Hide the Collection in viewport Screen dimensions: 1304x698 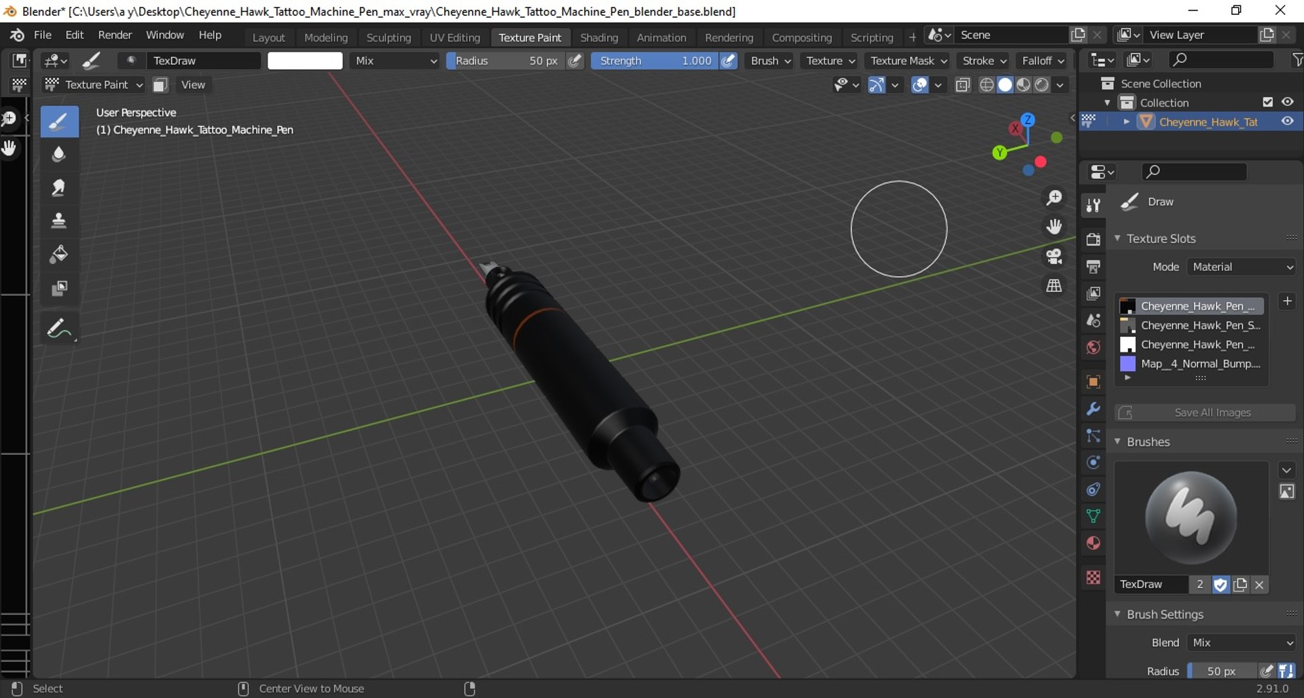point(1287,102)
